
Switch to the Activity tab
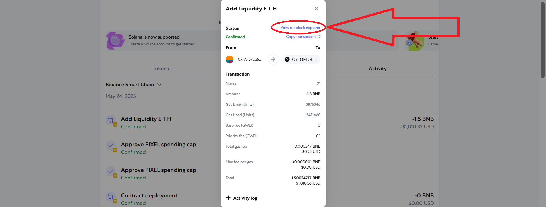click(x=378, y=69)
